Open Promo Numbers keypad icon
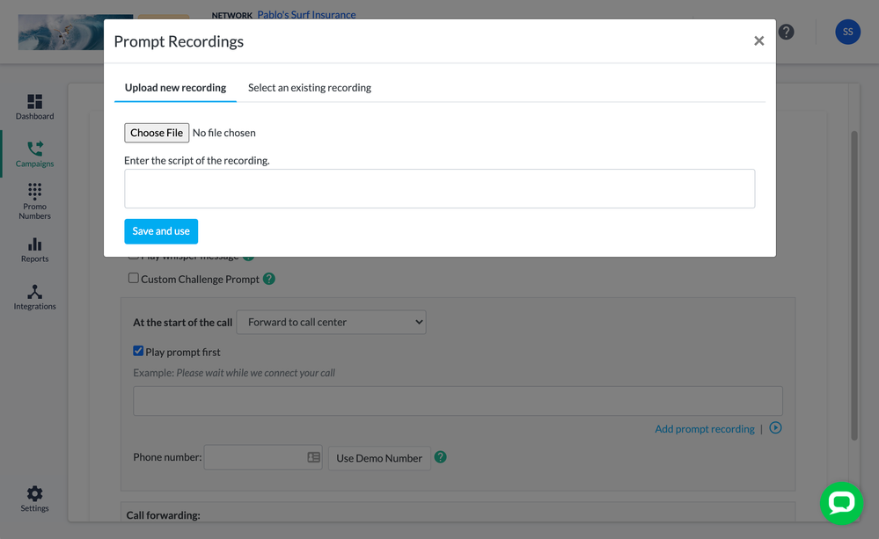Viewport: 879px width, 539px height. point(34,200)
